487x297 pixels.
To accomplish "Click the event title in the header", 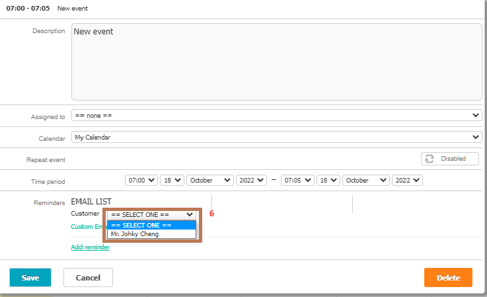I will pos(73,9).
